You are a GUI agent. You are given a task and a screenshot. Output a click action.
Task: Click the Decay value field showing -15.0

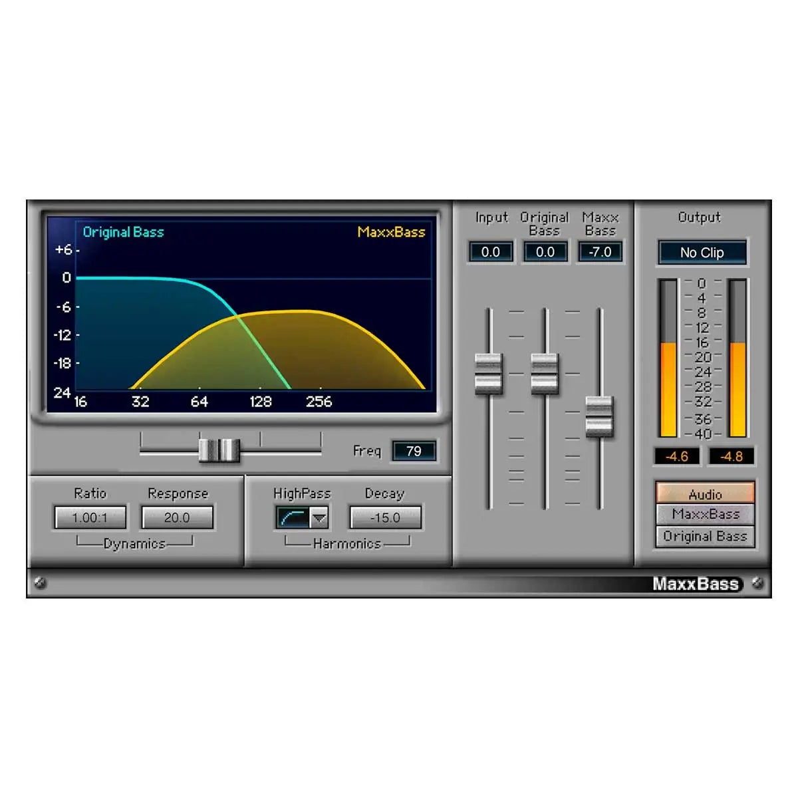pos(384,517)
